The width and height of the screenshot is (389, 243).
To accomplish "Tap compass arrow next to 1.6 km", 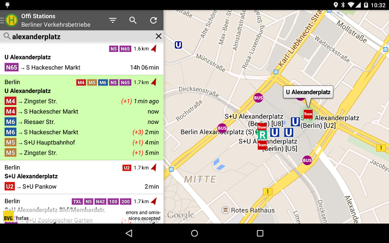I will [154, 49].
